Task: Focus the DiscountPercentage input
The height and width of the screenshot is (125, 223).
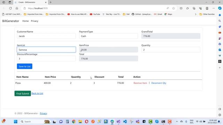Action: (x=46, y=59)
